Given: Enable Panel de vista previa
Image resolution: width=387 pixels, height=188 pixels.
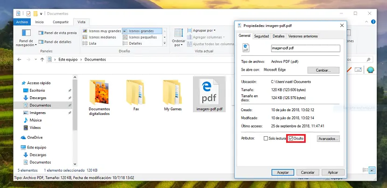Looking at the screenshot, I should click(x=57, y=33).
